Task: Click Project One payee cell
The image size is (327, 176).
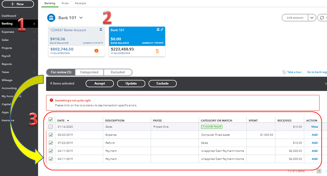Action: pyautogui.click(x=161, y=127)
